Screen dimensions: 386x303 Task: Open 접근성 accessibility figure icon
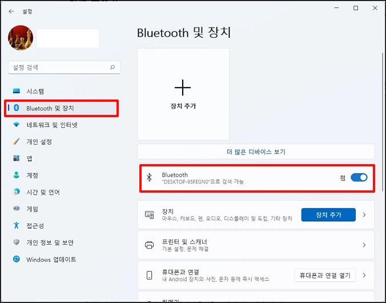(x=17, y=225)
